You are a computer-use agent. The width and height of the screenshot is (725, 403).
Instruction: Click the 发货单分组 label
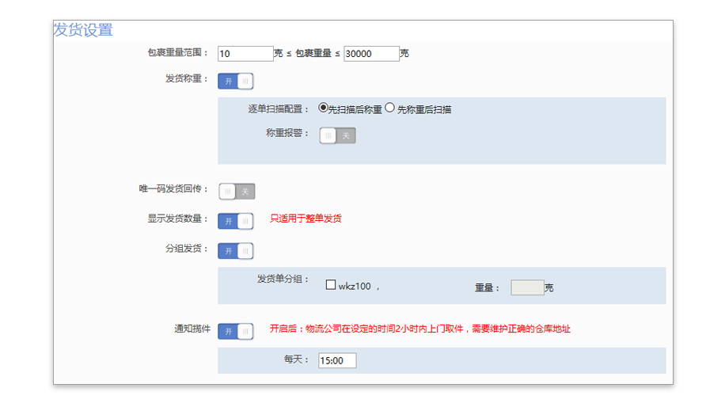(283, 279)
